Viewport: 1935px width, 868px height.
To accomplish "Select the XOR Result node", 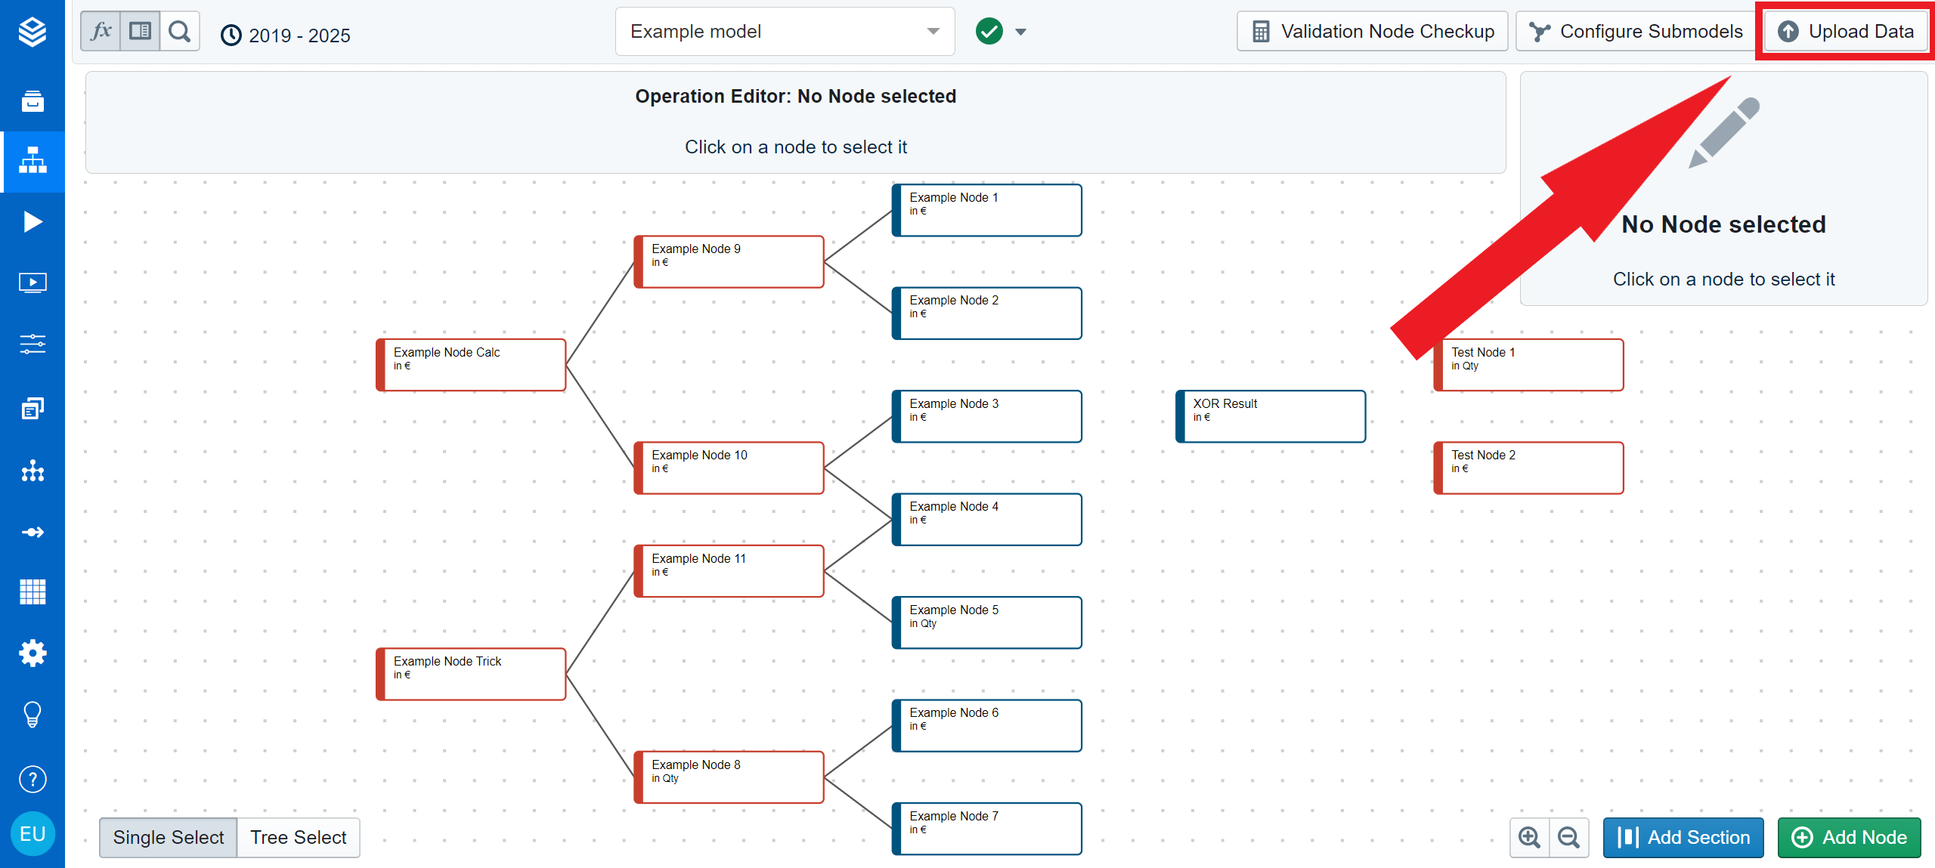I will tap(1271, 416).
